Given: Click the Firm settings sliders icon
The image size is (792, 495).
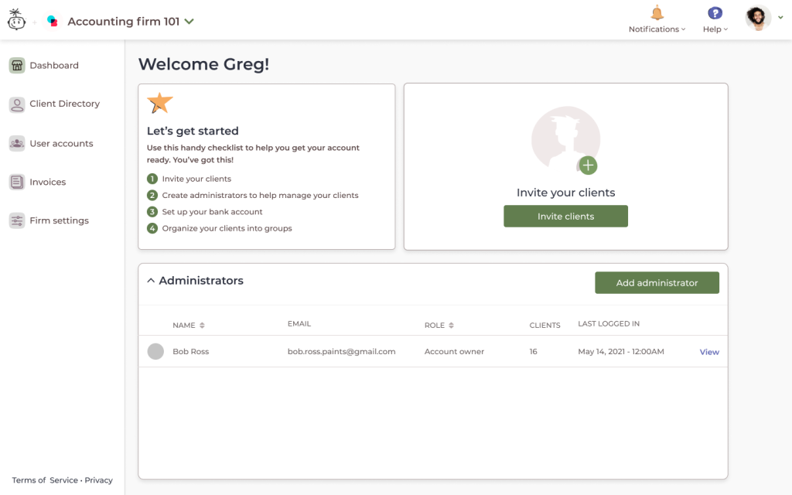Looking at the screenshot, I should [x=17, y=221].
